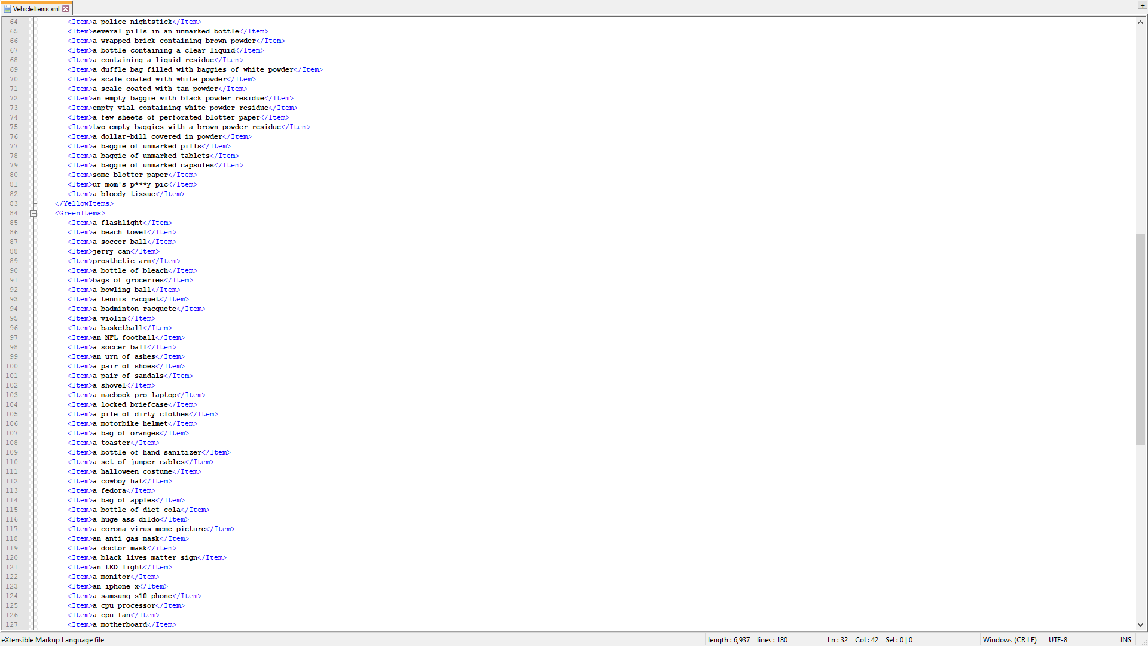The image size is (1148, 646).
Task: Close the VehicleItems.xml tab with its X icon
Action: [66, 9]
